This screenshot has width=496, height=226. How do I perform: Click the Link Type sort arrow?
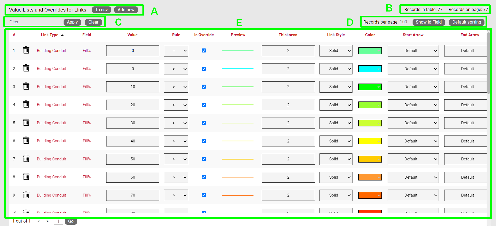point(62,35)
